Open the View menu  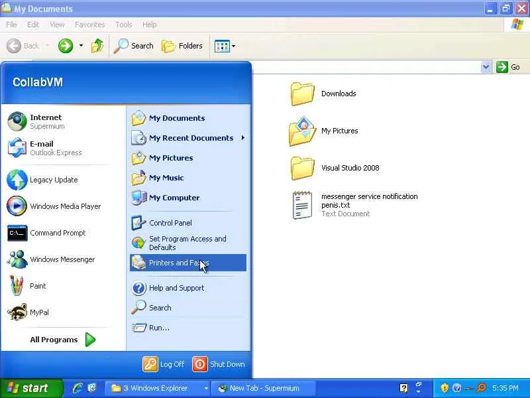coord(57,25)
